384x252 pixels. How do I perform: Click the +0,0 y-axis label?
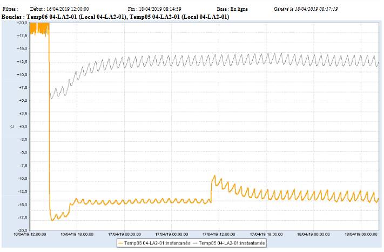pyautogui.click(x=23, y=127)
